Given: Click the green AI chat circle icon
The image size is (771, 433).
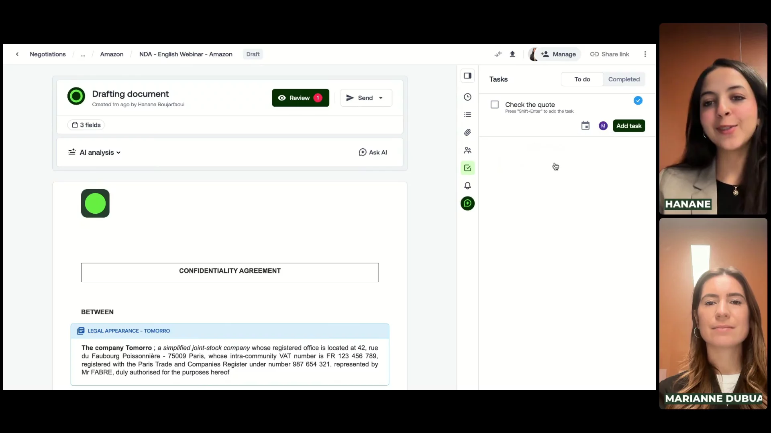Looking at the screenshot, I should coord(467,203).
